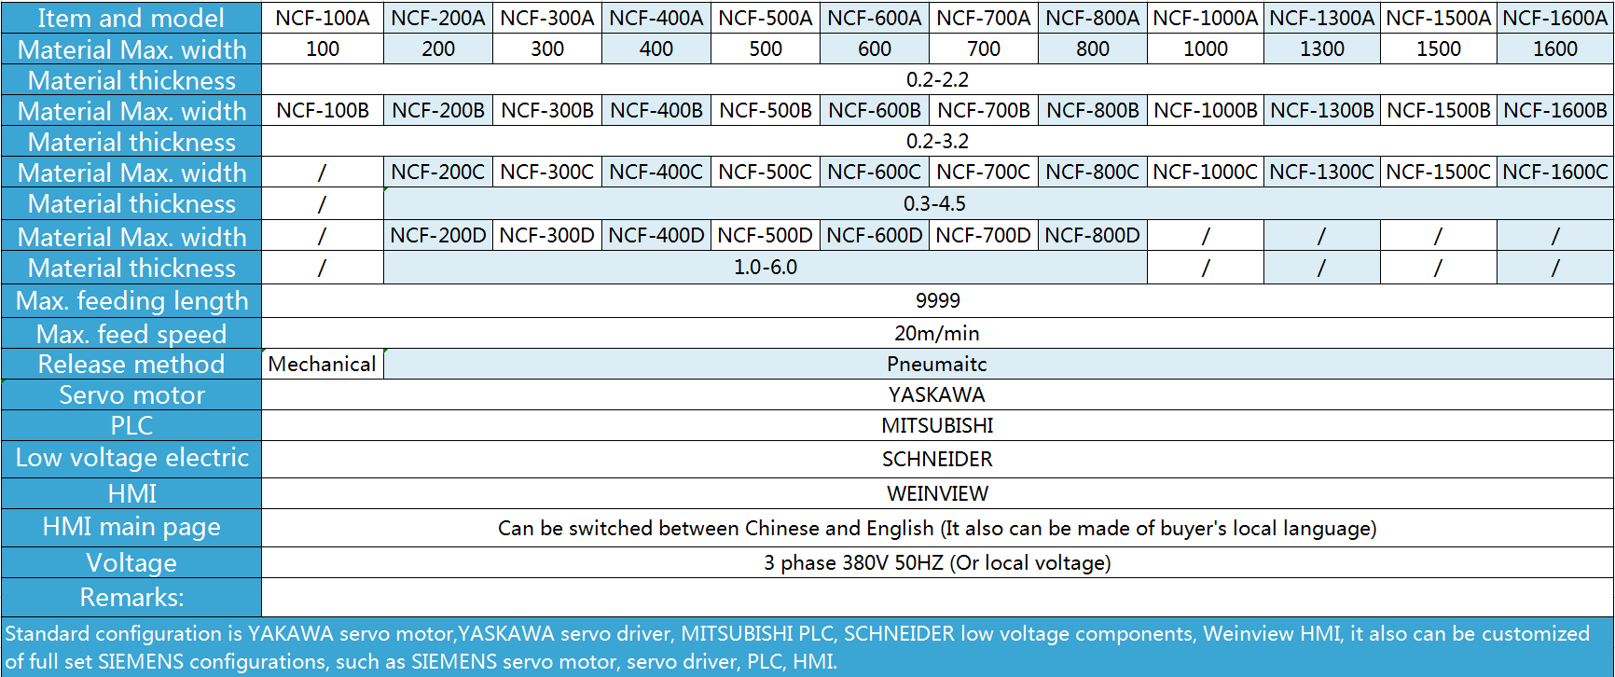Click the NCF-200A cell
1615x677 pixels.
tap(438, 18)
